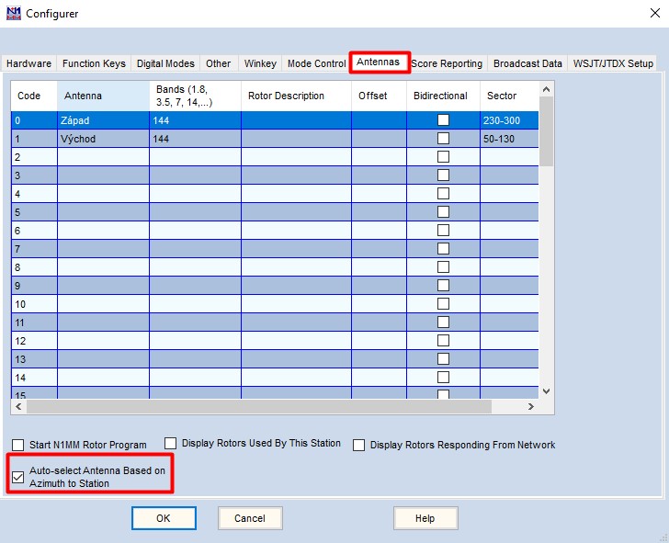Toggle Bidirectional checkbox for Východ antenna
Image resolution: width=669 pixels, height=543 pixels.
443,139
